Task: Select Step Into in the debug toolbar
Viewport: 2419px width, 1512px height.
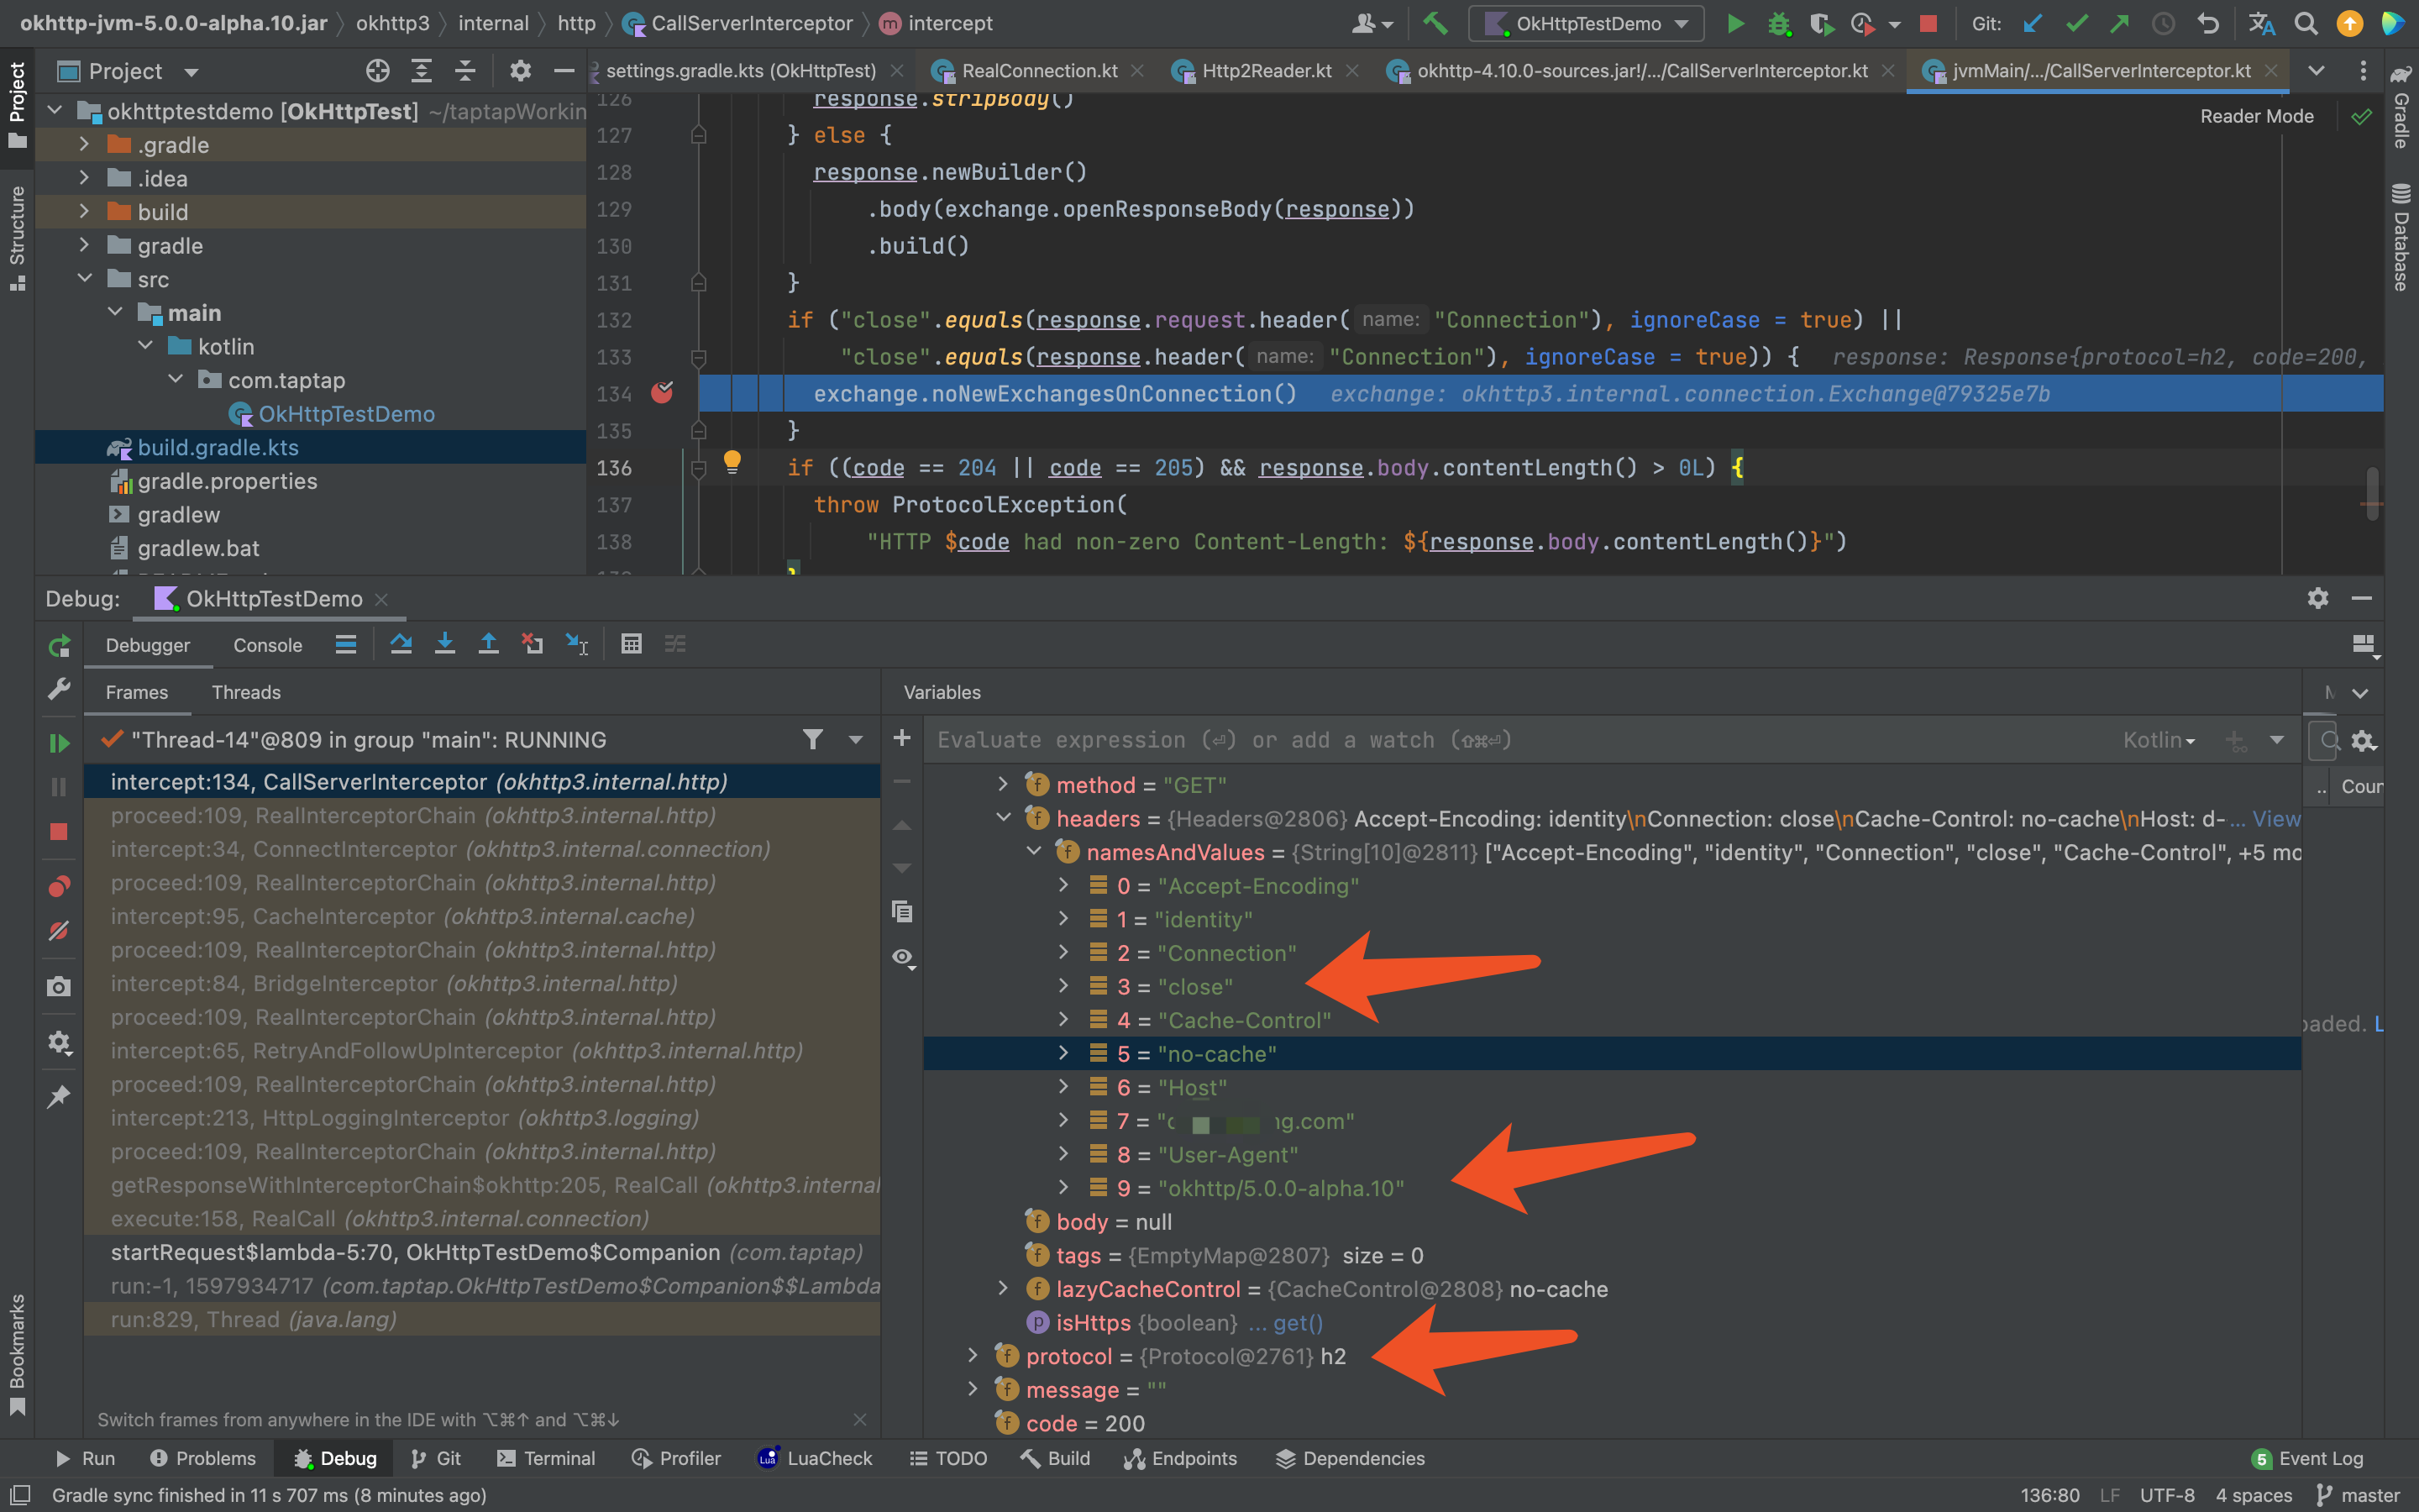Action: [446, 644]
